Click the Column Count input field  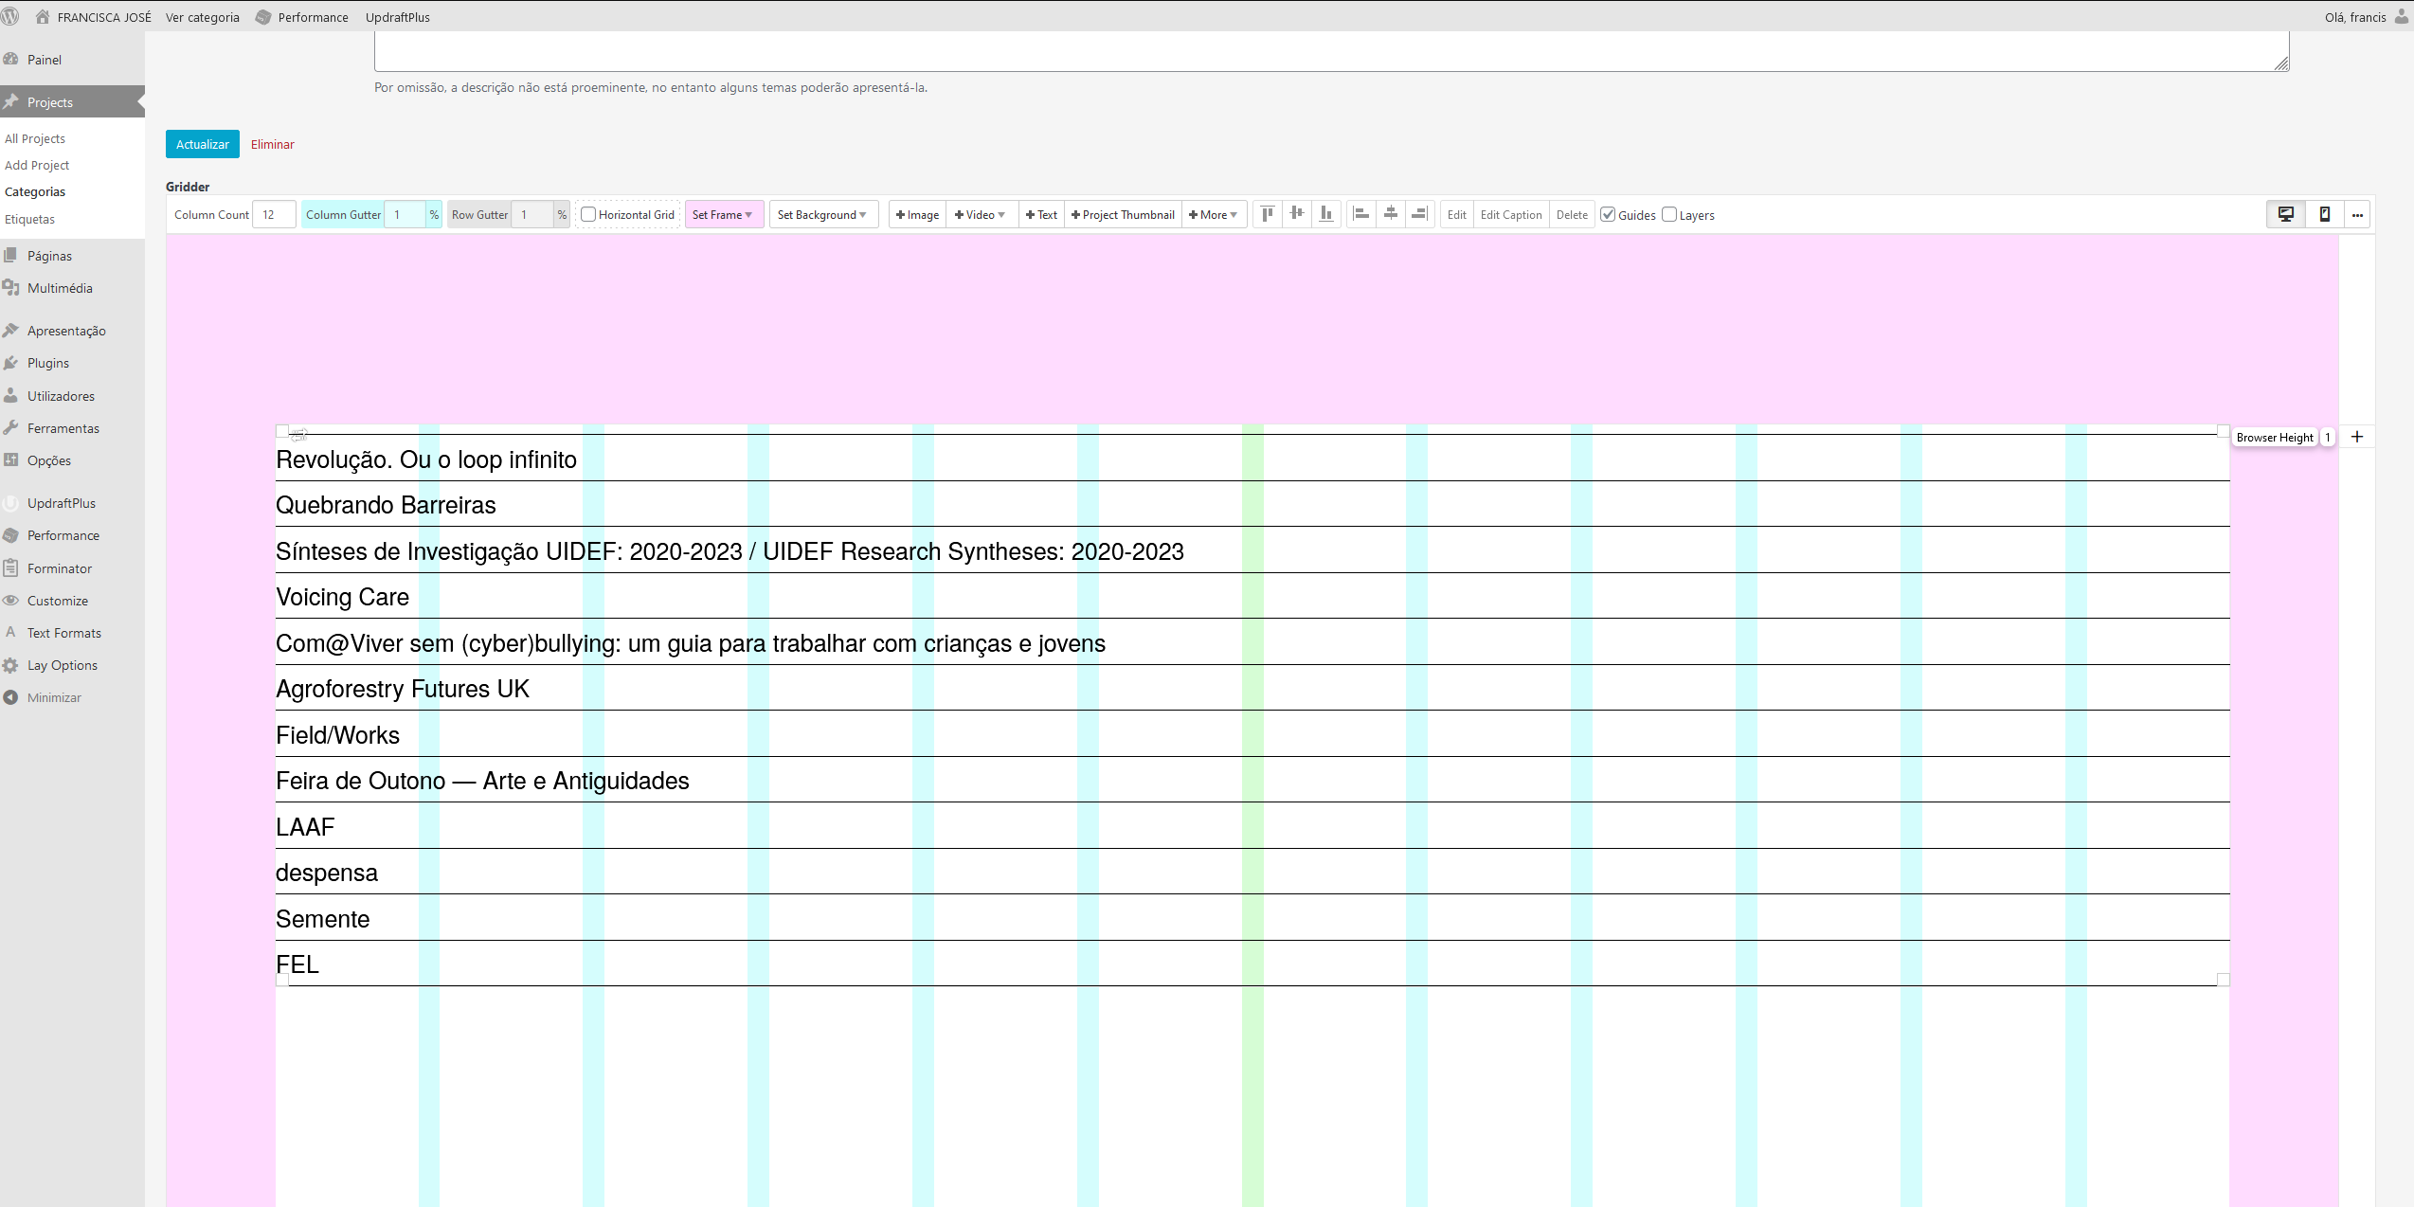tap(274, 215)
